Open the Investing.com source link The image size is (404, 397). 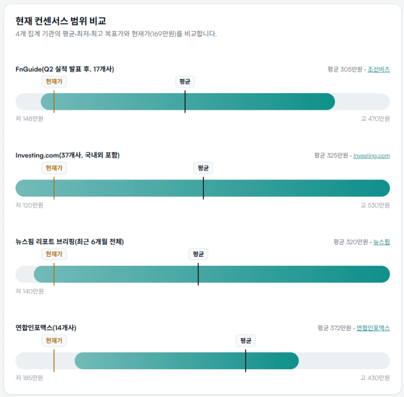[371, 156]
